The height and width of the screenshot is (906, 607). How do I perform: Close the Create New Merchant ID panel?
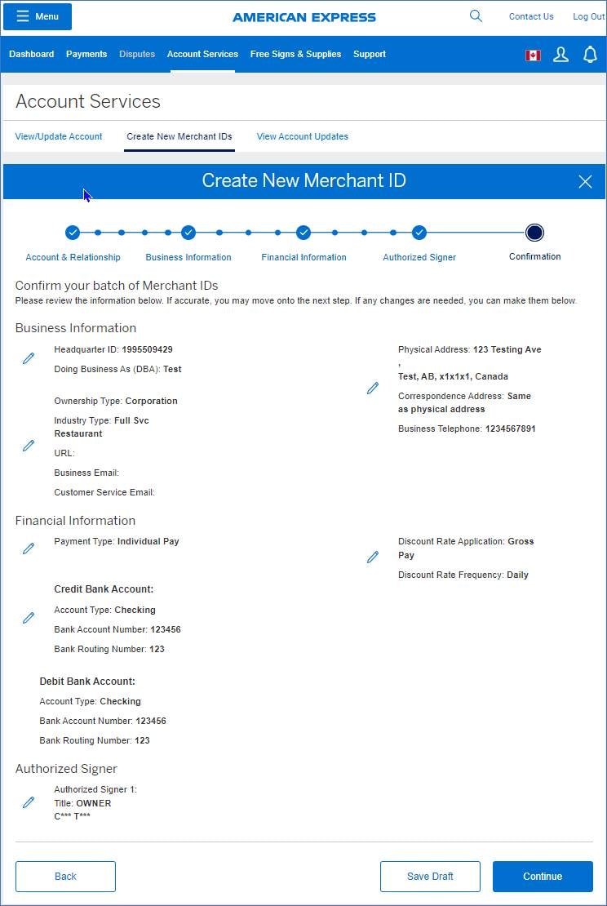pos(585,182)
